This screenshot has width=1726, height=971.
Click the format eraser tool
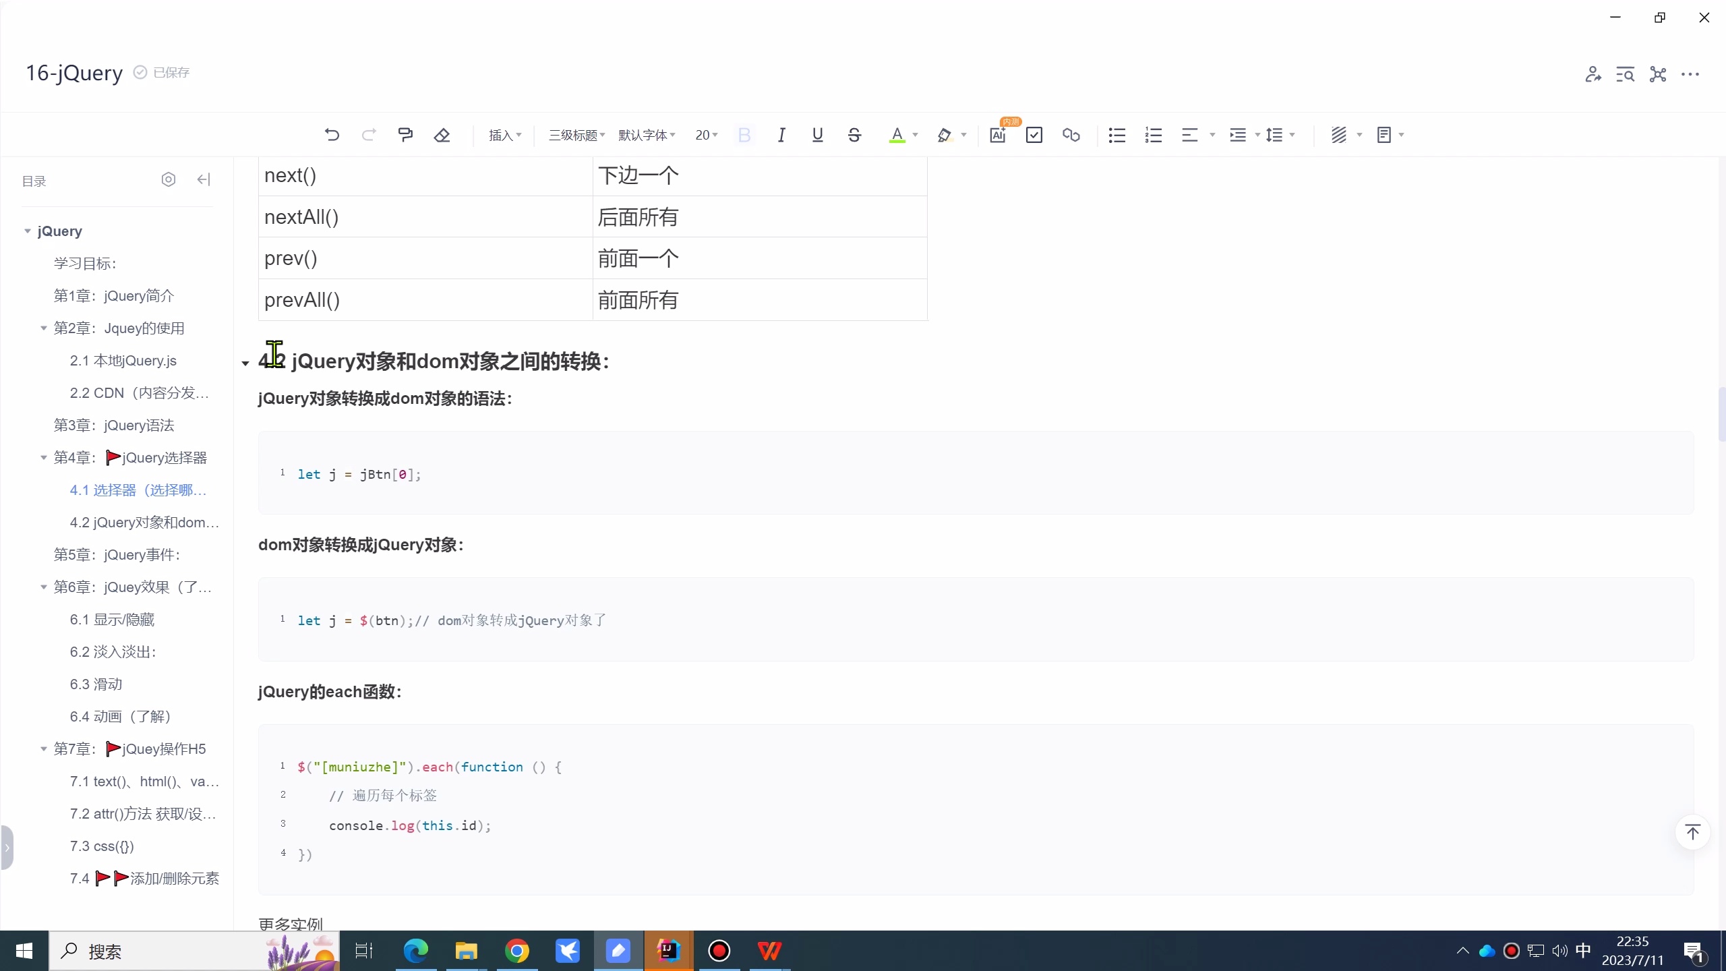point(442,134)
